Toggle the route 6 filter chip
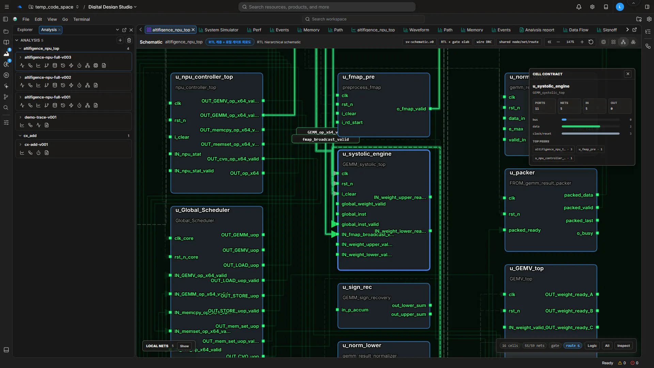654x368 pixels. coord(573,346)
